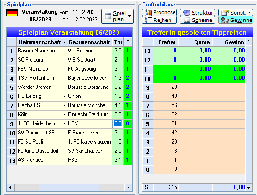
Task: Open the Spielplan button with calendar icon
Action: pyautogui.click(x=118, y=16)
